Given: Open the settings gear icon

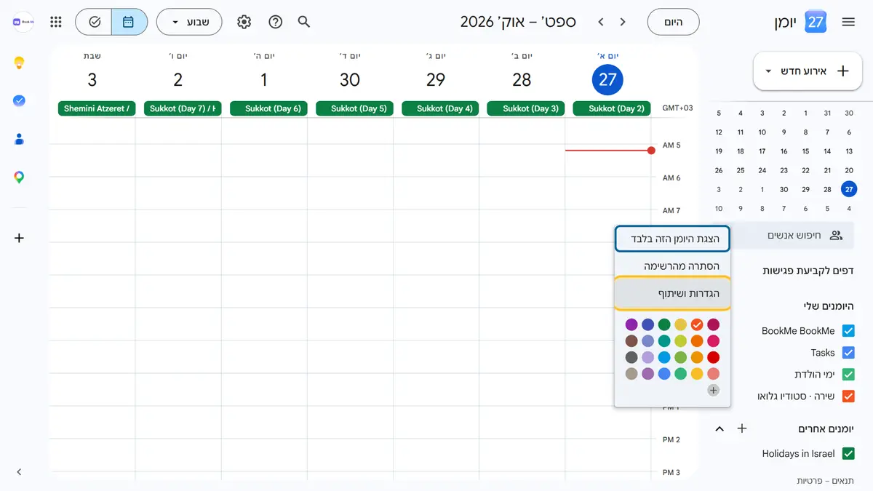Looking at the screenshot, I should [244, 22].
